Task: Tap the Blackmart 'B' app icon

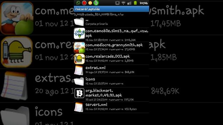Action: click(x=79, y=93)
